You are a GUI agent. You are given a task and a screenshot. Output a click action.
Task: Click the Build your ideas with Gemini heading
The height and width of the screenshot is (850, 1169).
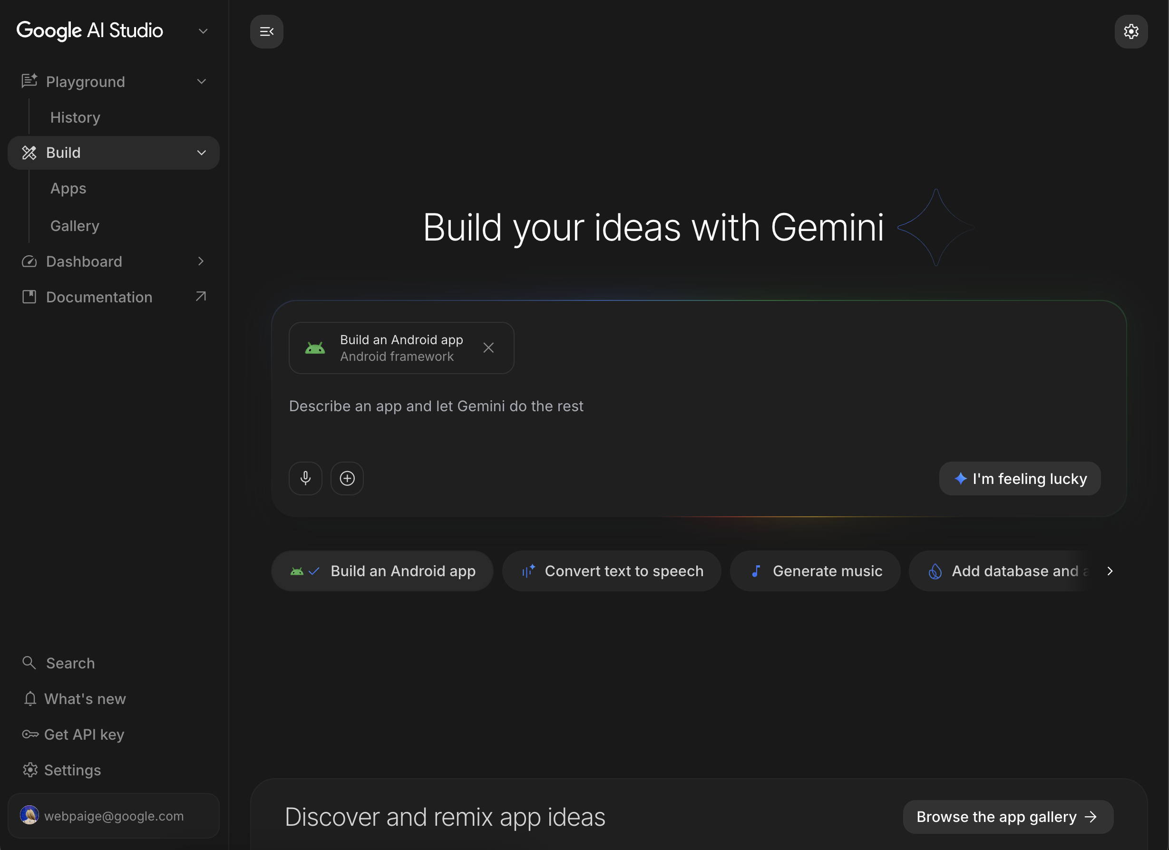click(x=653, y=227)
